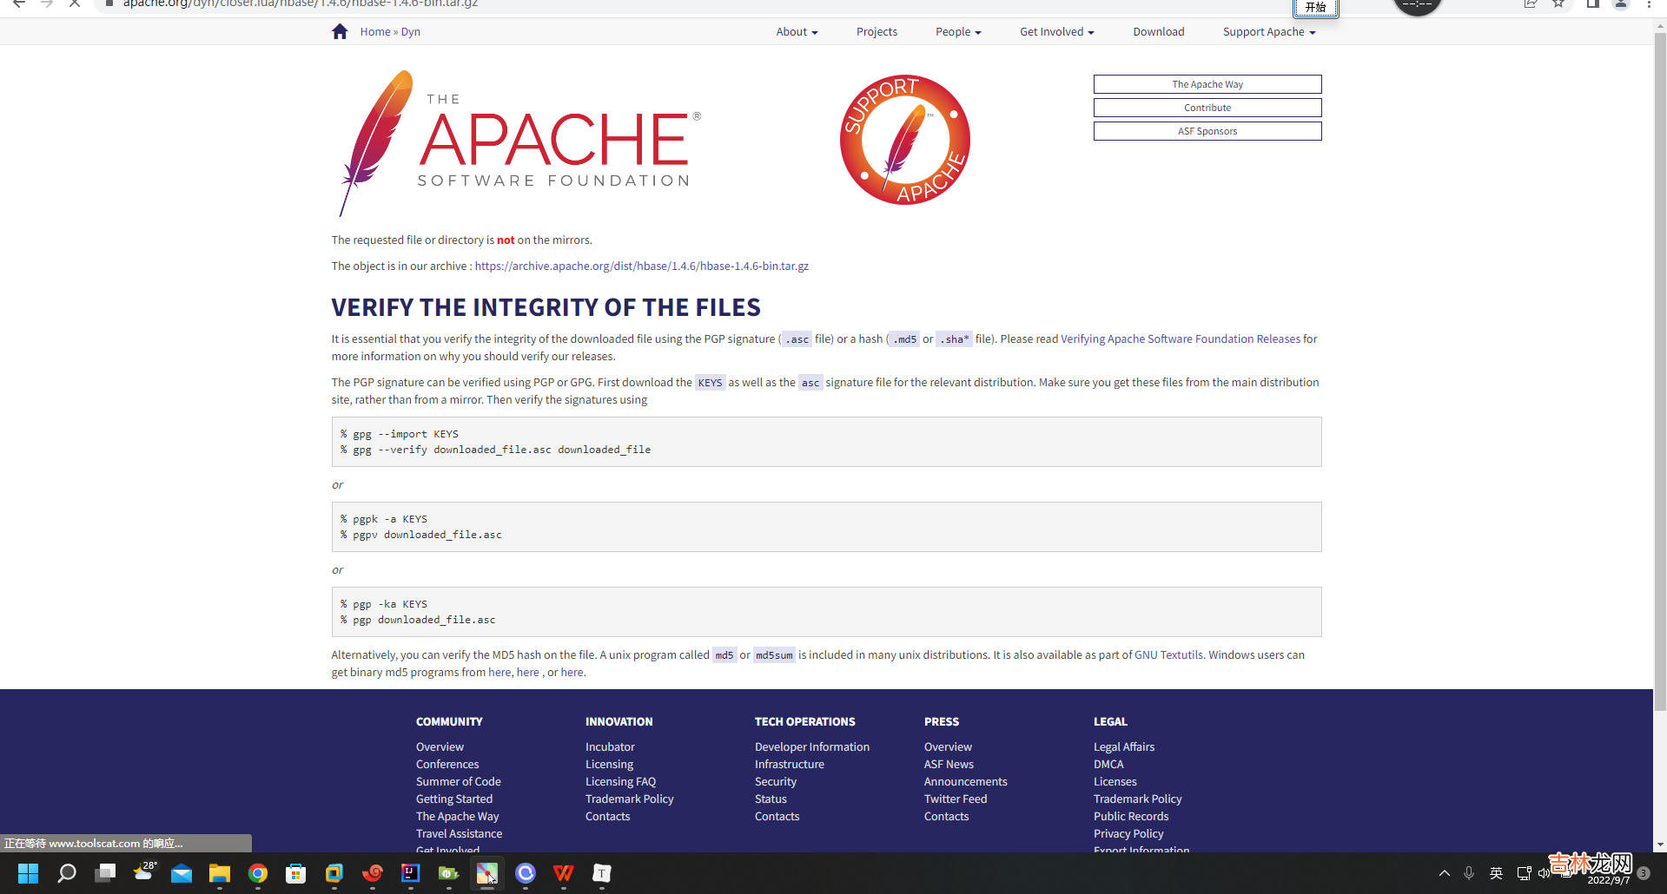1667x894 pixels.
Task: Click the Support Apache circular badge logo
Action: tap(904, 140)
